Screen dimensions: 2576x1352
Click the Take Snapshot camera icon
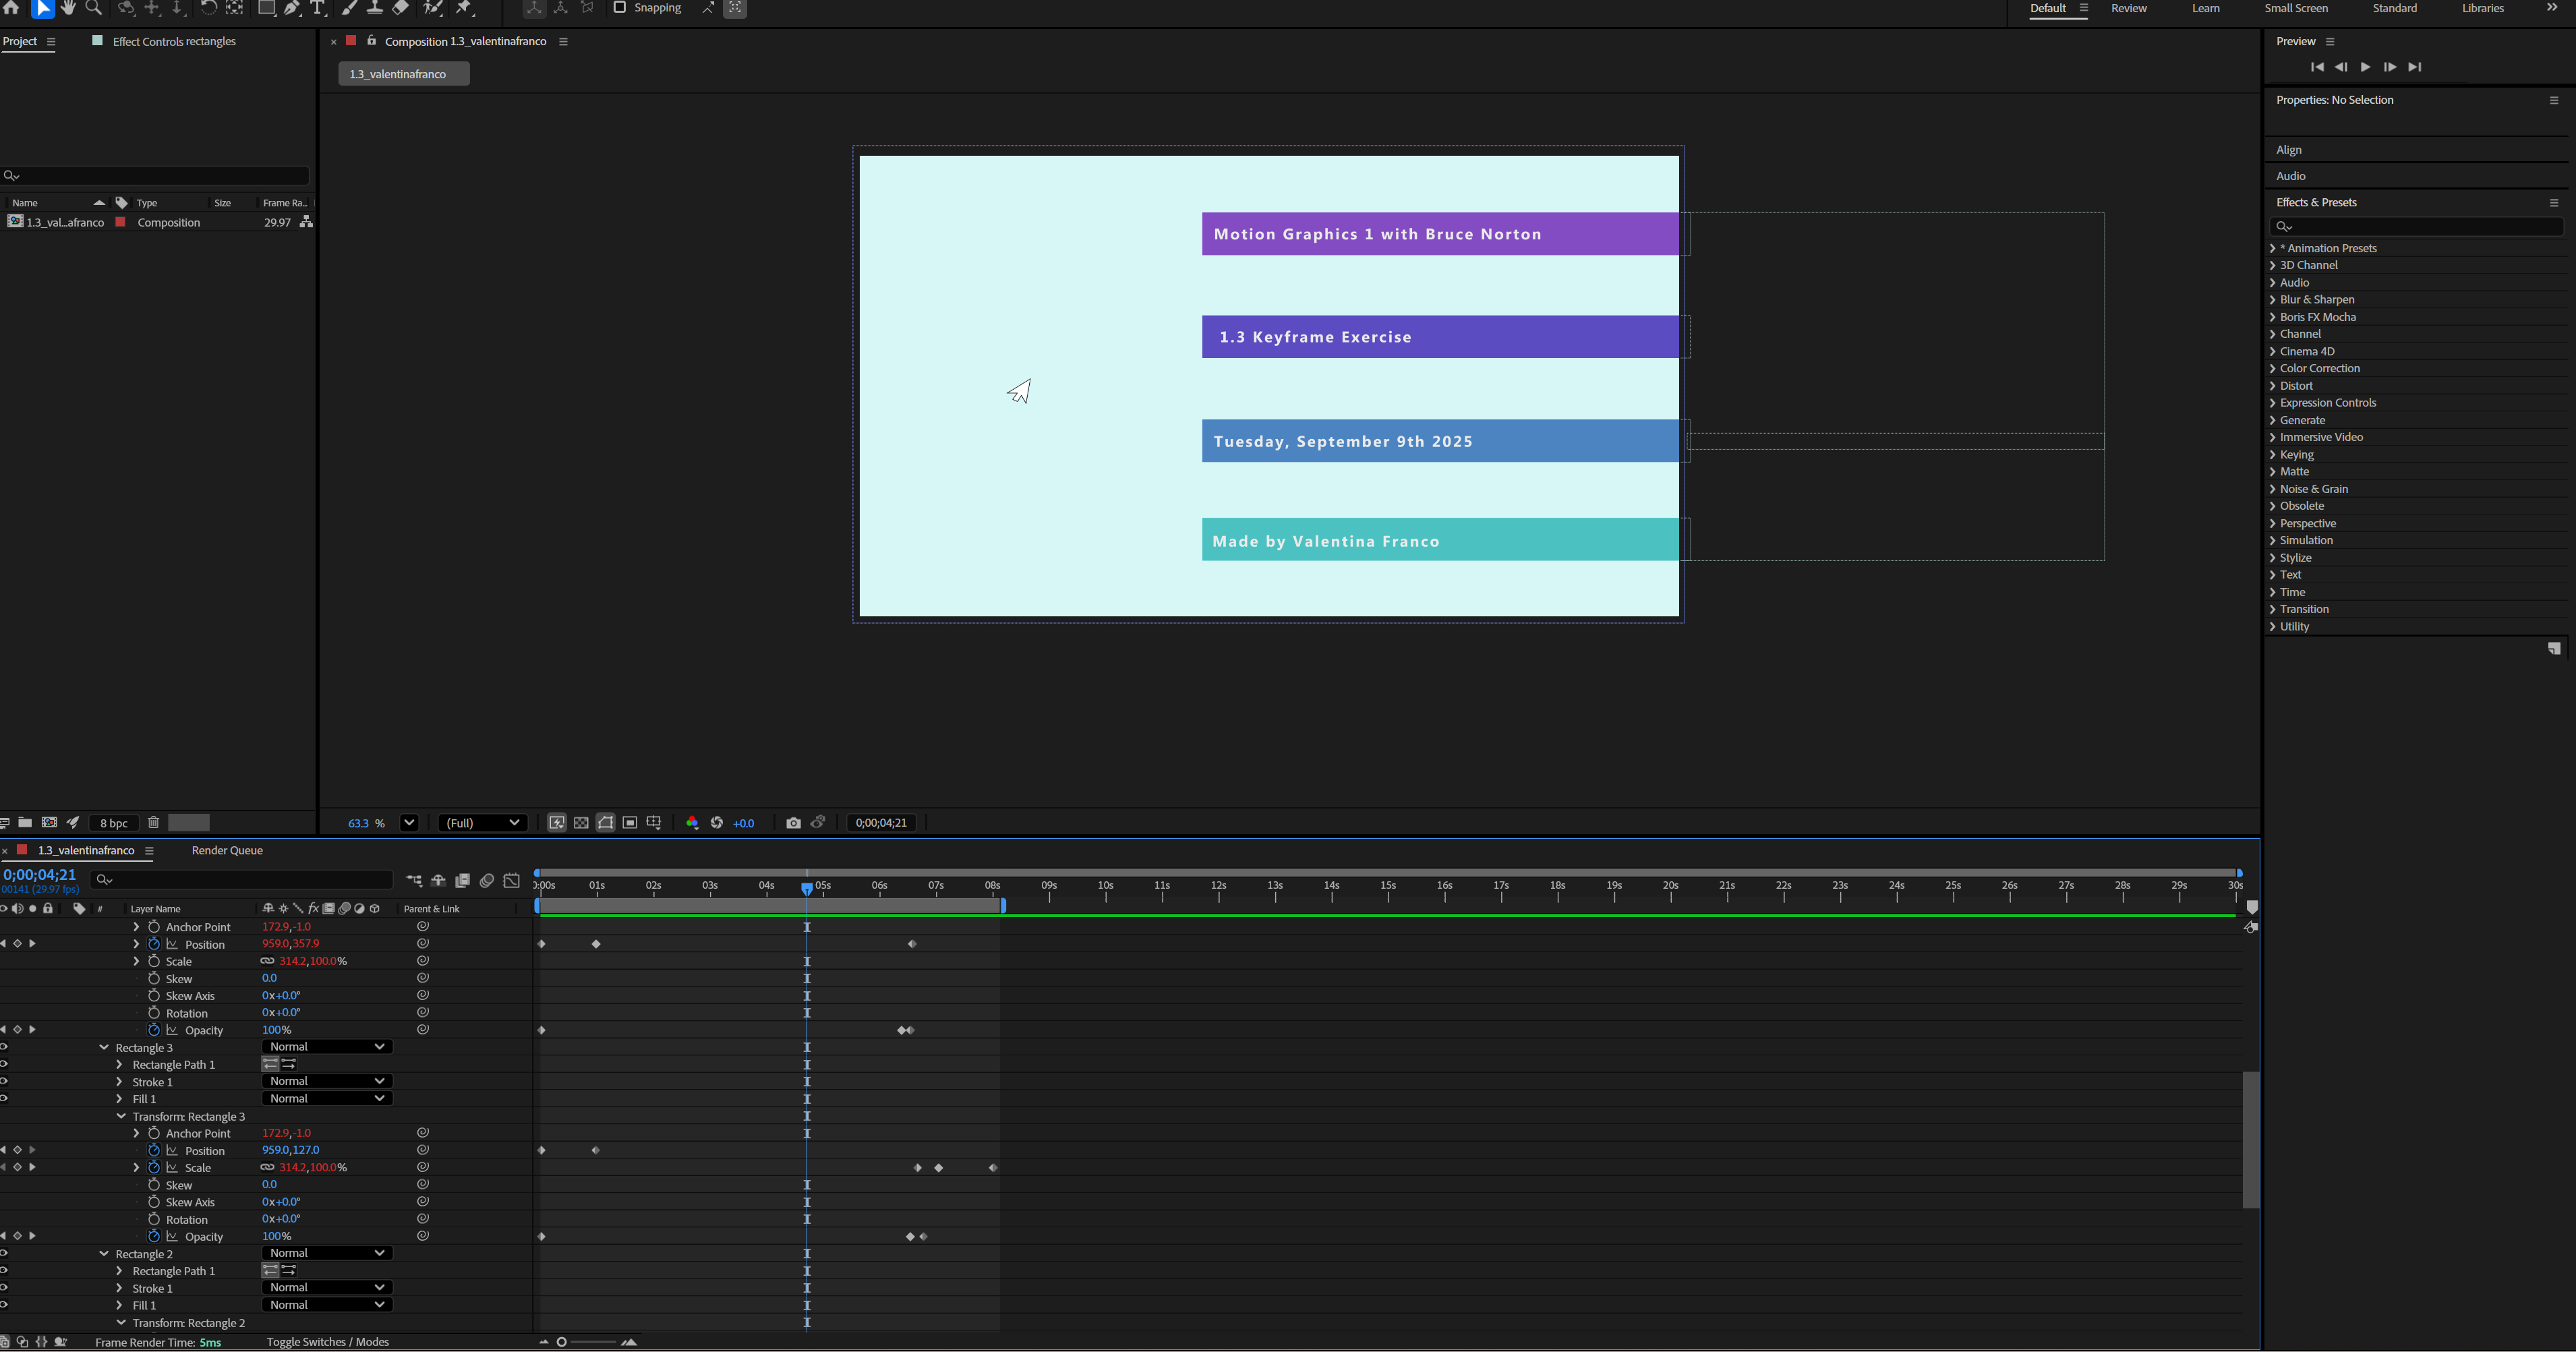[x=793, y=823]
